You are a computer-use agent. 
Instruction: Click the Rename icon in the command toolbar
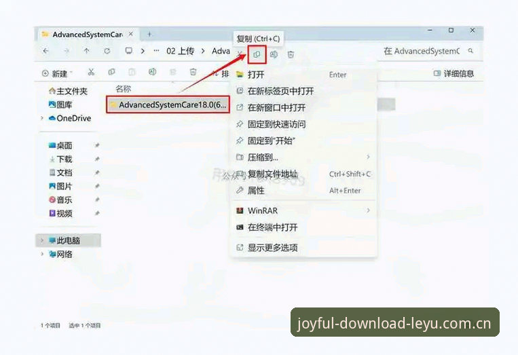pos(152,72)
